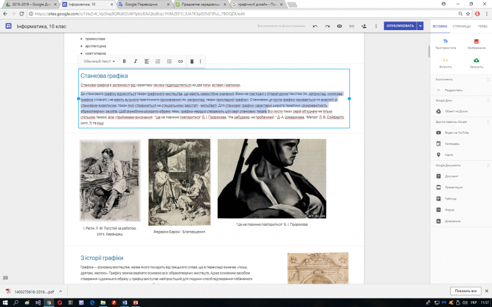Apply italic formatting to selected text
This screenshot has height=307, width=492.
[x=135, y=61]
